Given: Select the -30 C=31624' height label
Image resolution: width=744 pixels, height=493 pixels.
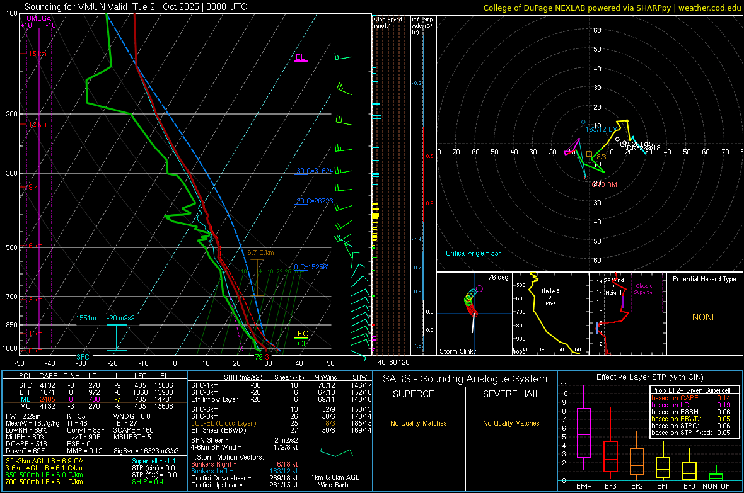Looking at the screenshot, I should pos(314,171).
